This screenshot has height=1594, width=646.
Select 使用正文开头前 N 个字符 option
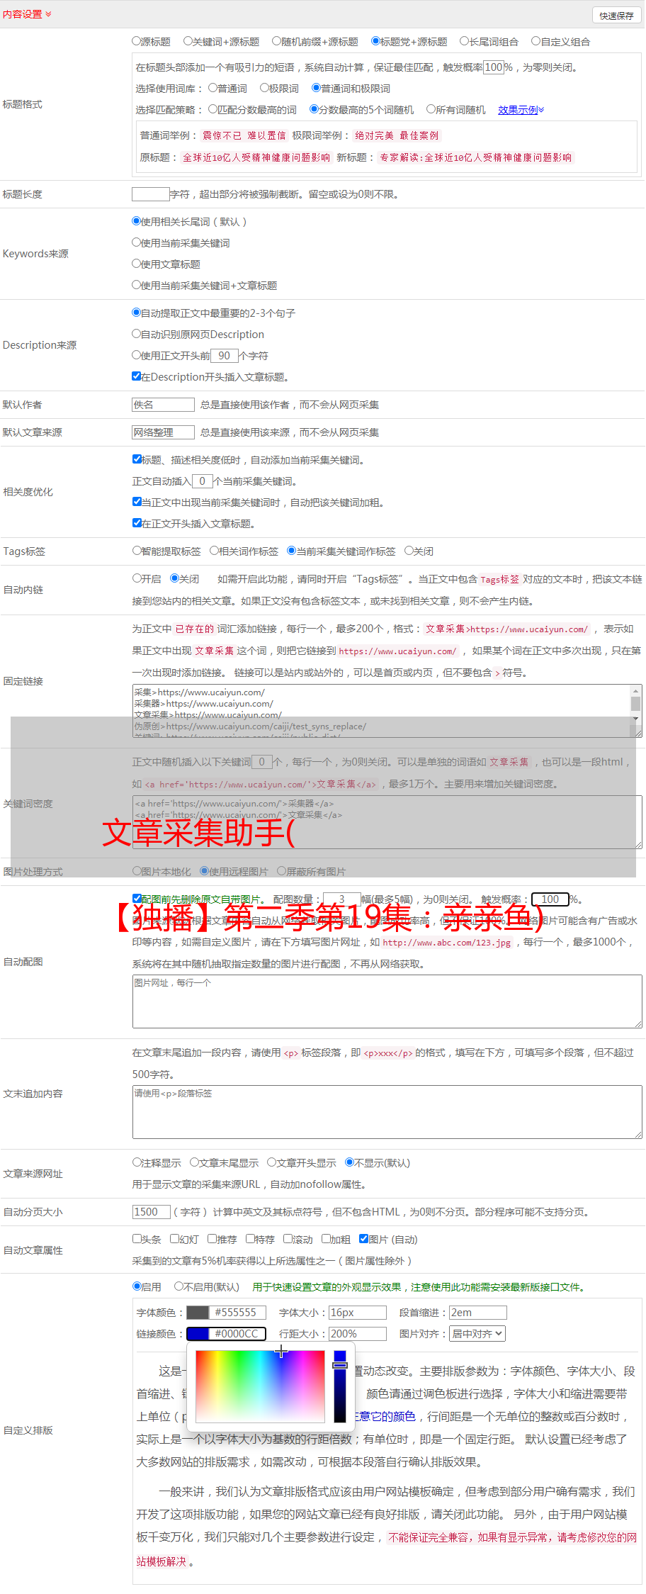coord(136,355)
